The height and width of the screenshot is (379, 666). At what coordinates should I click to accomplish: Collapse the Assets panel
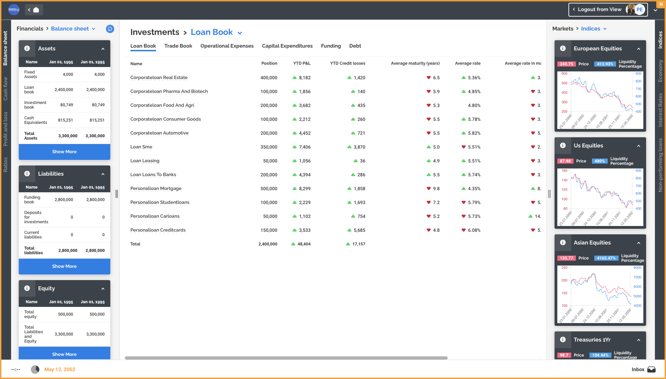click(103, 49)
